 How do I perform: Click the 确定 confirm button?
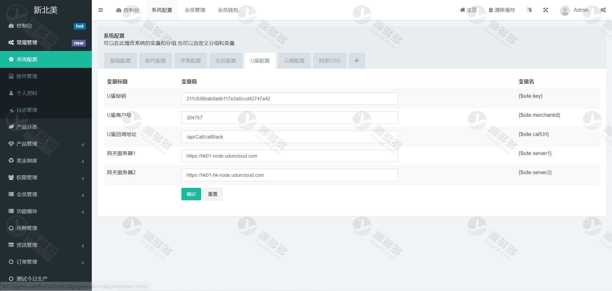tap(191, 194)
